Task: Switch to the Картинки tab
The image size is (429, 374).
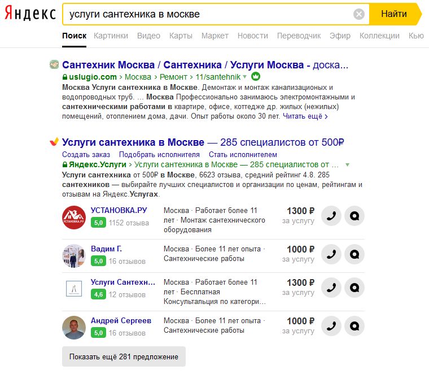Action: 111,36
